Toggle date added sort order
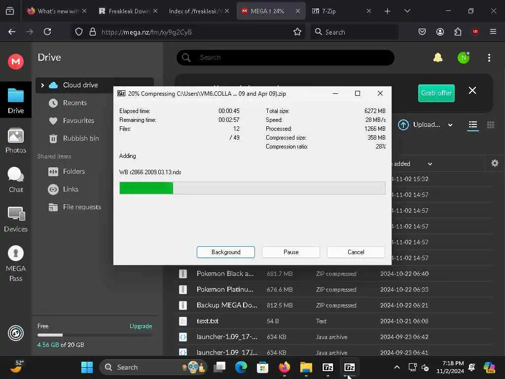 (x=430, y=164)
